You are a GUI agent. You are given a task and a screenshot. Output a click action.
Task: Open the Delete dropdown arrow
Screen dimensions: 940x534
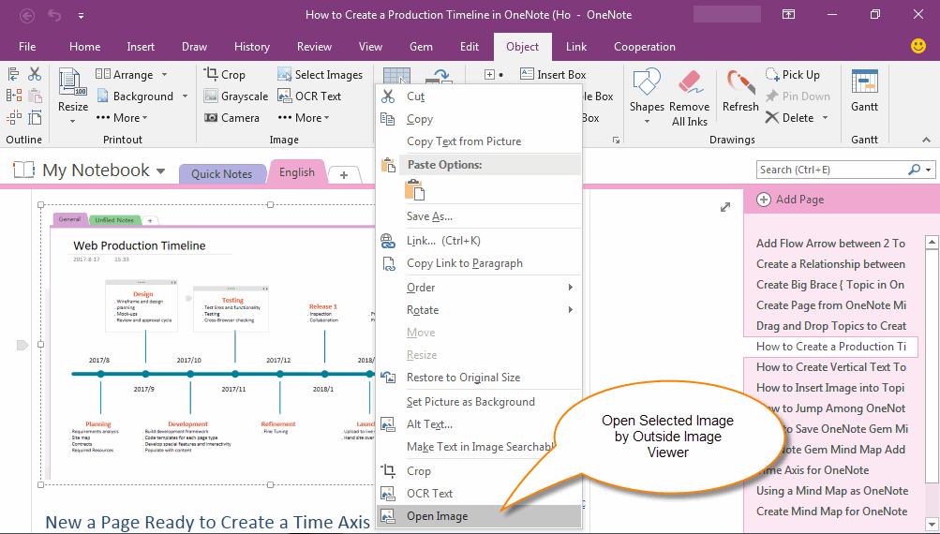(825, 118)
